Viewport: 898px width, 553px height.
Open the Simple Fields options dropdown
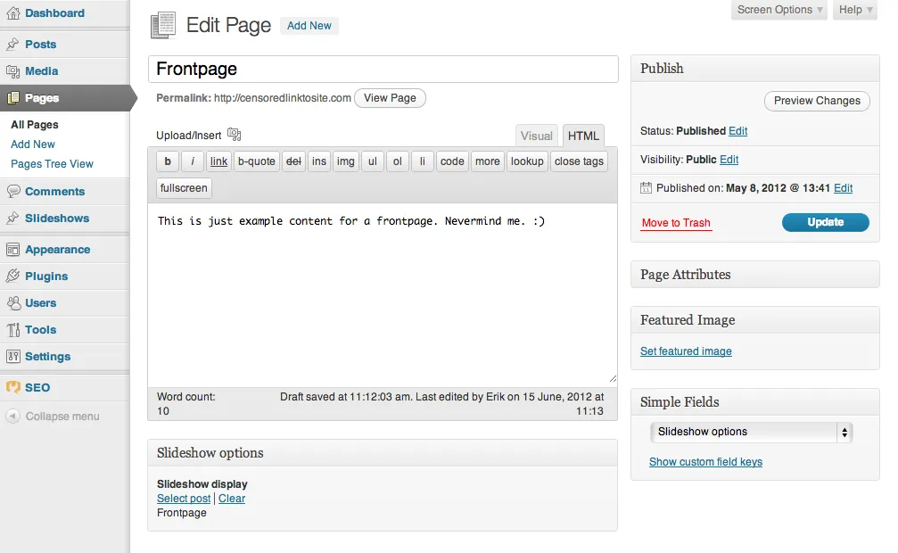tap(750, 432)
